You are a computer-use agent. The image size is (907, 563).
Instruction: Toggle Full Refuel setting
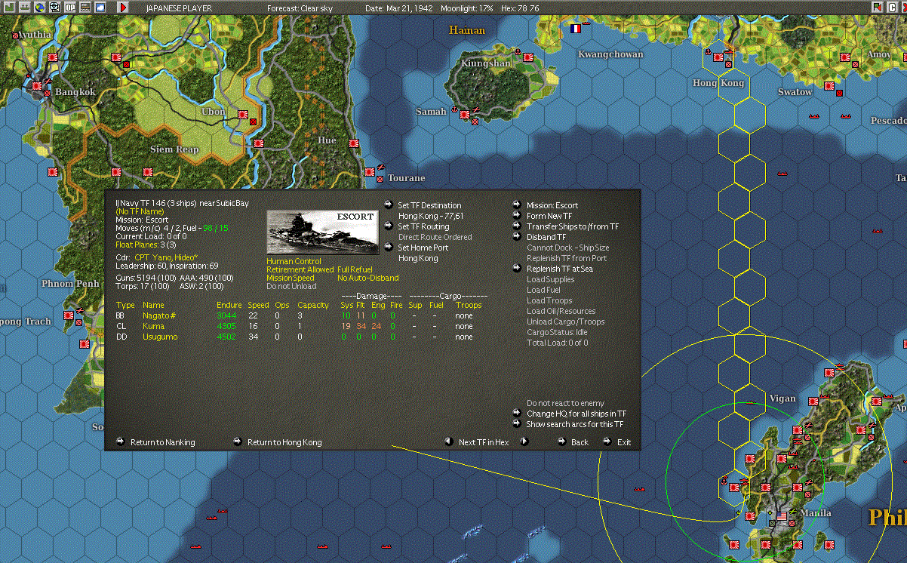355,269
